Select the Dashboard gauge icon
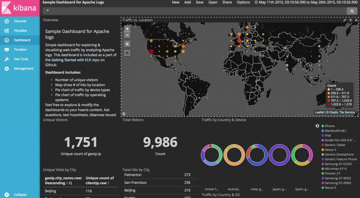The image size is (360, 198). (7, 40)
